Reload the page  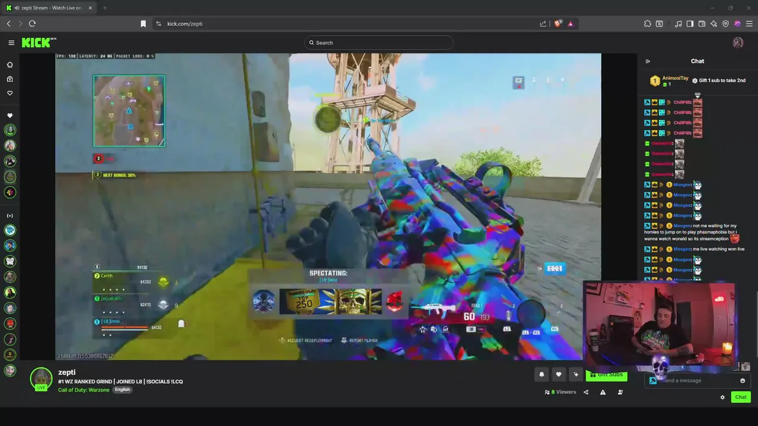tap(32, 24)
